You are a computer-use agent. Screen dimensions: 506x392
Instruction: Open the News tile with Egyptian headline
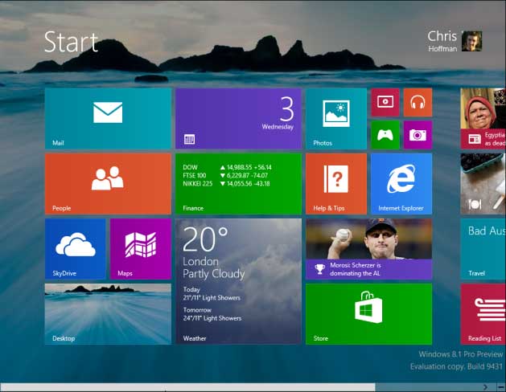click(x=483, y=119)
